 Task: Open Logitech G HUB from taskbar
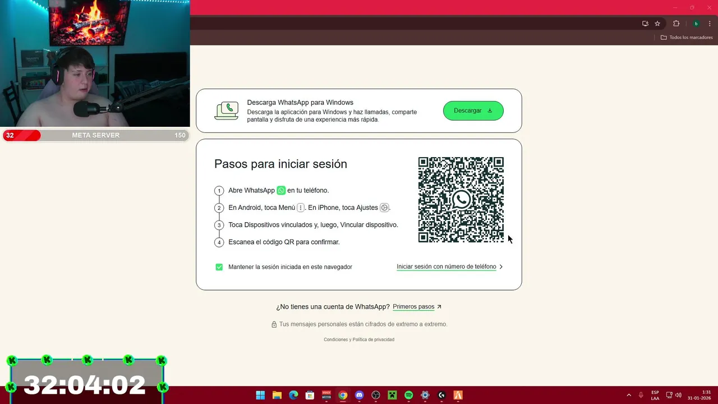pos(441,395)
